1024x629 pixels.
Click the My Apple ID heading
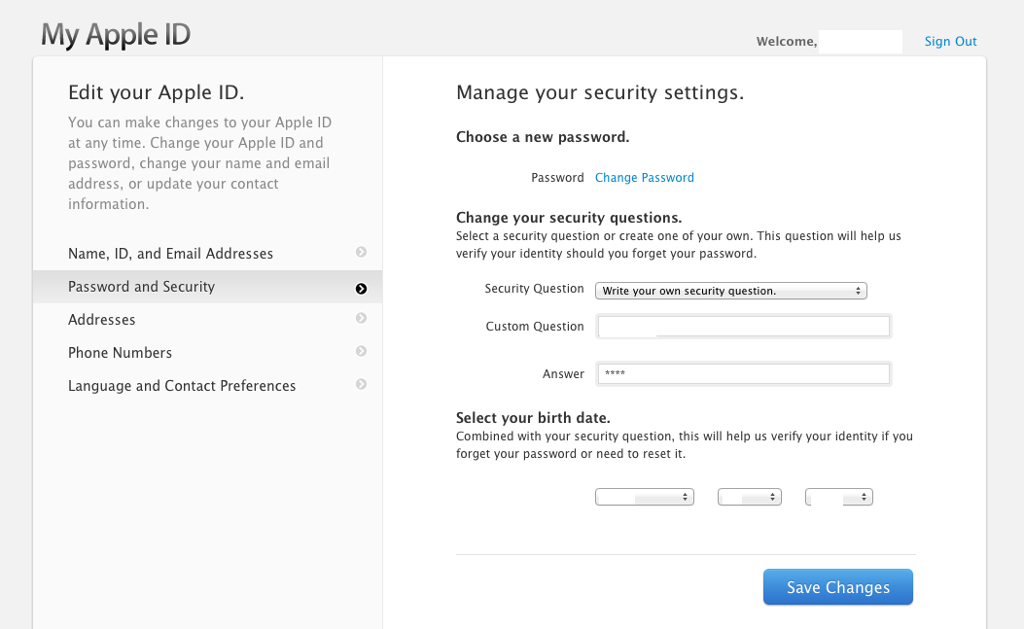click(116, 35)
